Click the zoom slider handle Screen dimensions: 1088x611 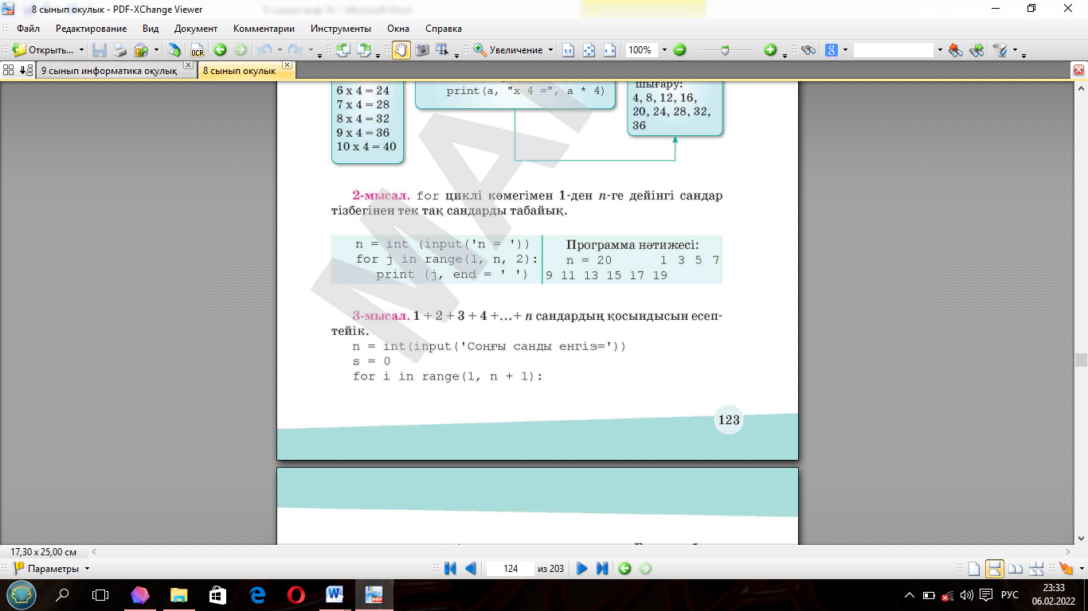pyautogui.click(x=725, y=50)
